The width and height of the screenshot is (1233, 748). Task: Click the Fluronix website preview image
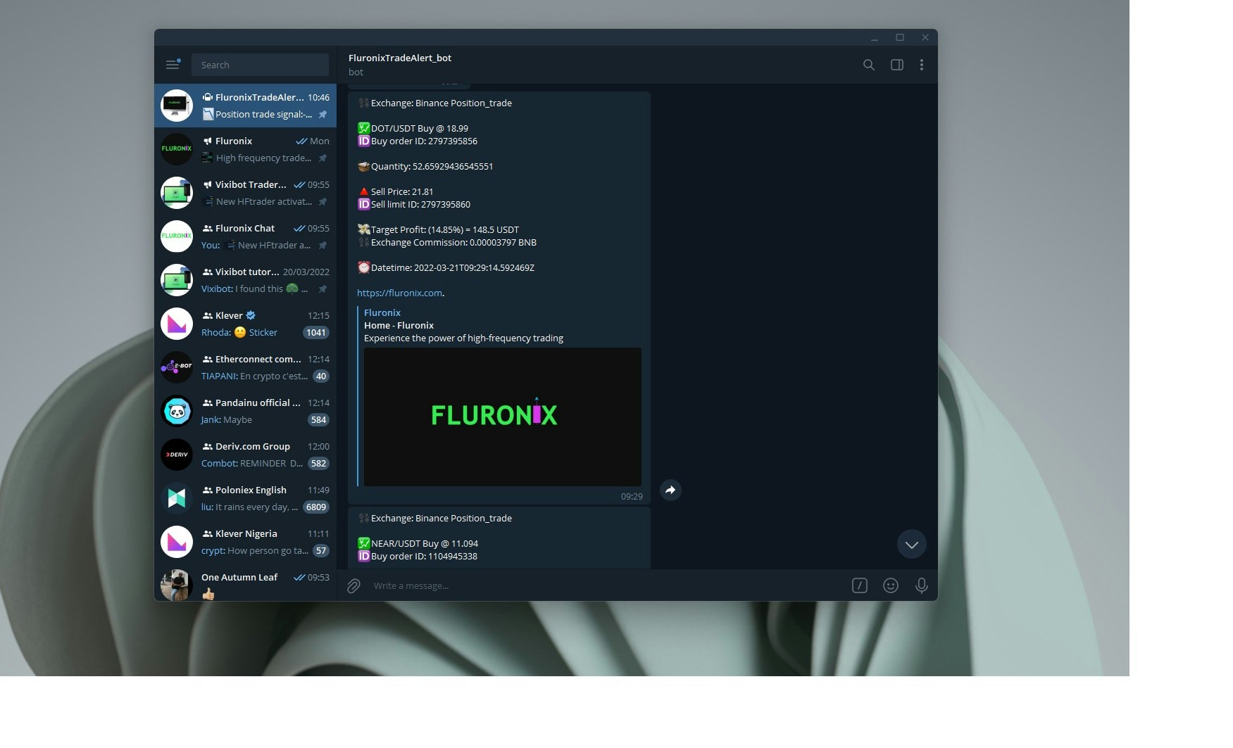(x=501, y=417)
